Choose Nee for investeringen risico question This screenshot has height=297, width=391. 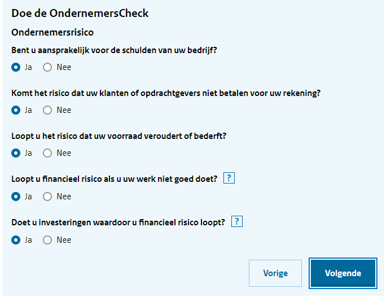coord(47,240)
